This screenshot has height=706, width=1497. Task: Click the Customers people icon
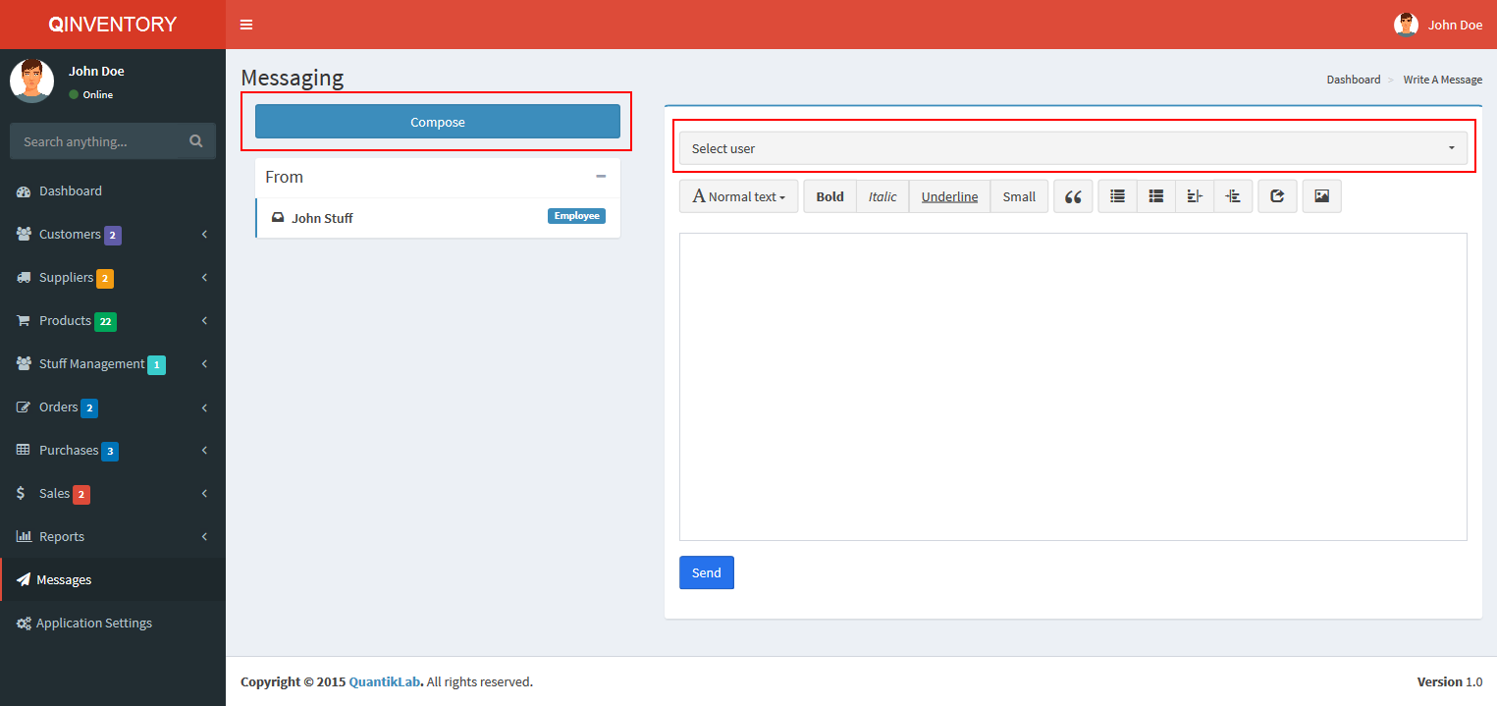pos(24,235)
